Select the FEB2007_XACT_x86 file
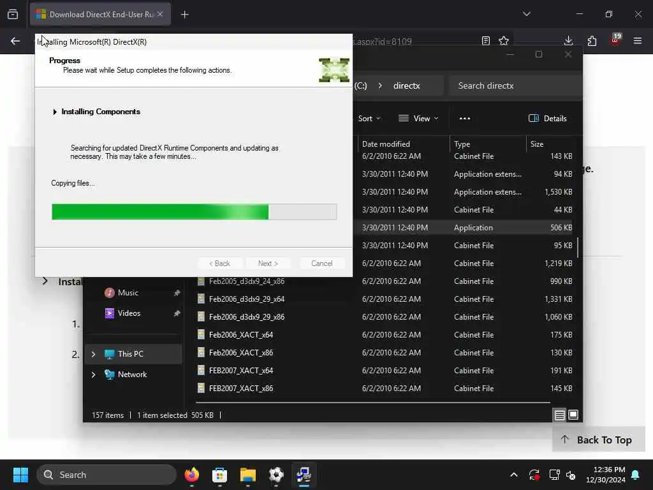The image size is (653, 490). click(x=240, y=389)
